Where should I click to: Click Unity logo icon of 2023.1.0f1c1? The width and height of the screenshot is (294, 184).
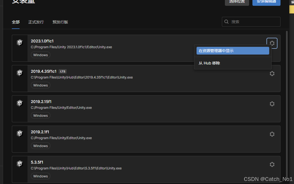point(20,42)
